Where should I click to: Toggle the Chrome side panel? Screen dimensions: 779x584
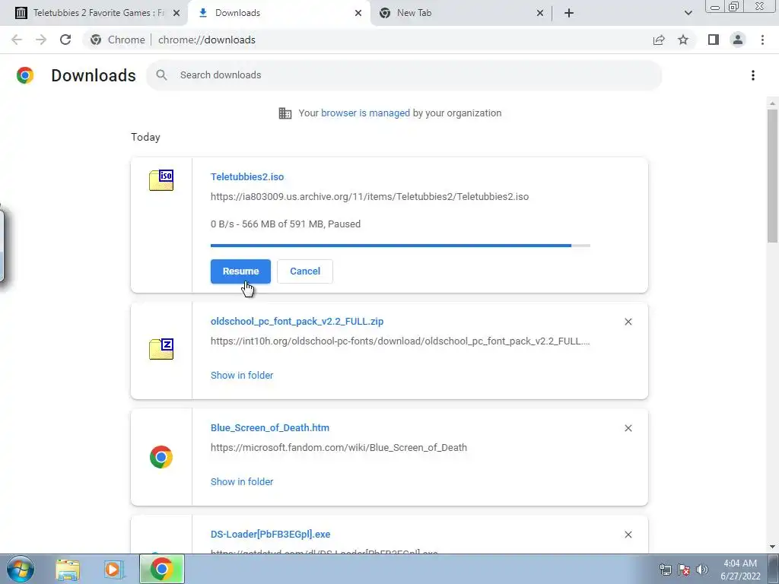pyautogui.click(x=714, y=40)
